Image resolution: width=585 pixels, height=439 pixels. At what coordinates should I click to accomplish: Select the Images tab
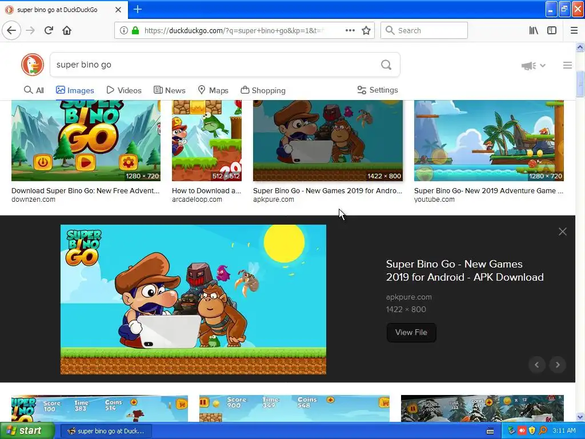(x=75, y=90)
